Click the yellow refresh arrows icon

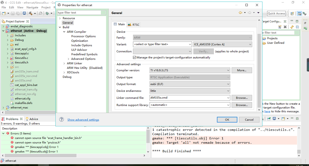(292, 27)
